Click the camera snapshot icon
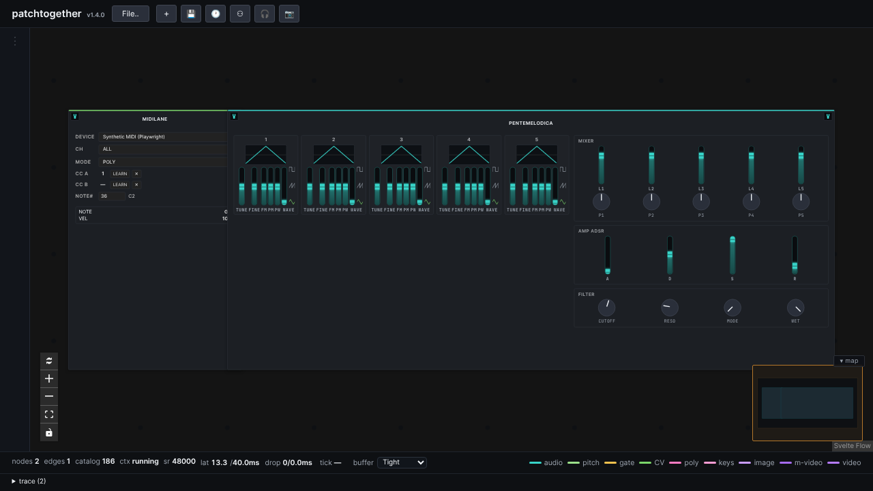 tap(289, 14)
